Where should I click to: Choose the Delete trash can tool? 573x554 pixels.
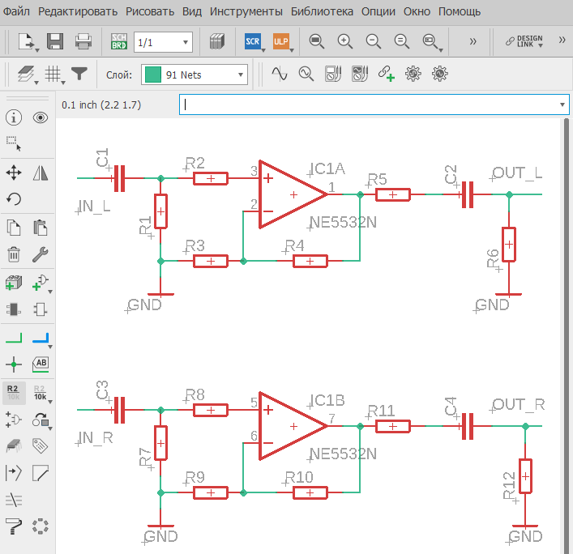(x=14, y=254)
